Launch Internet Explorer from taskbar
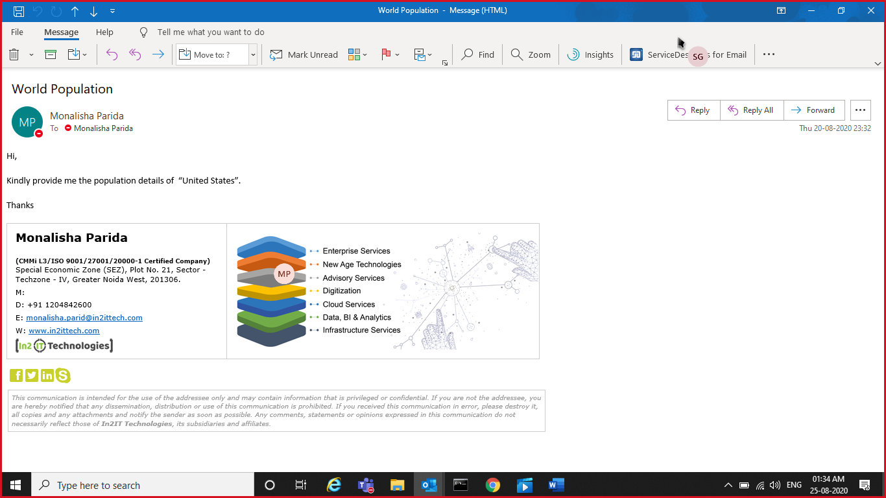This screenshot has width=886, height=498. point(334,485)
